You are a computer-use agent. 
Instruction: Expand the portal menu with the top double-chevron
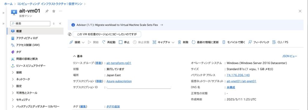click(x=3, y=13)
